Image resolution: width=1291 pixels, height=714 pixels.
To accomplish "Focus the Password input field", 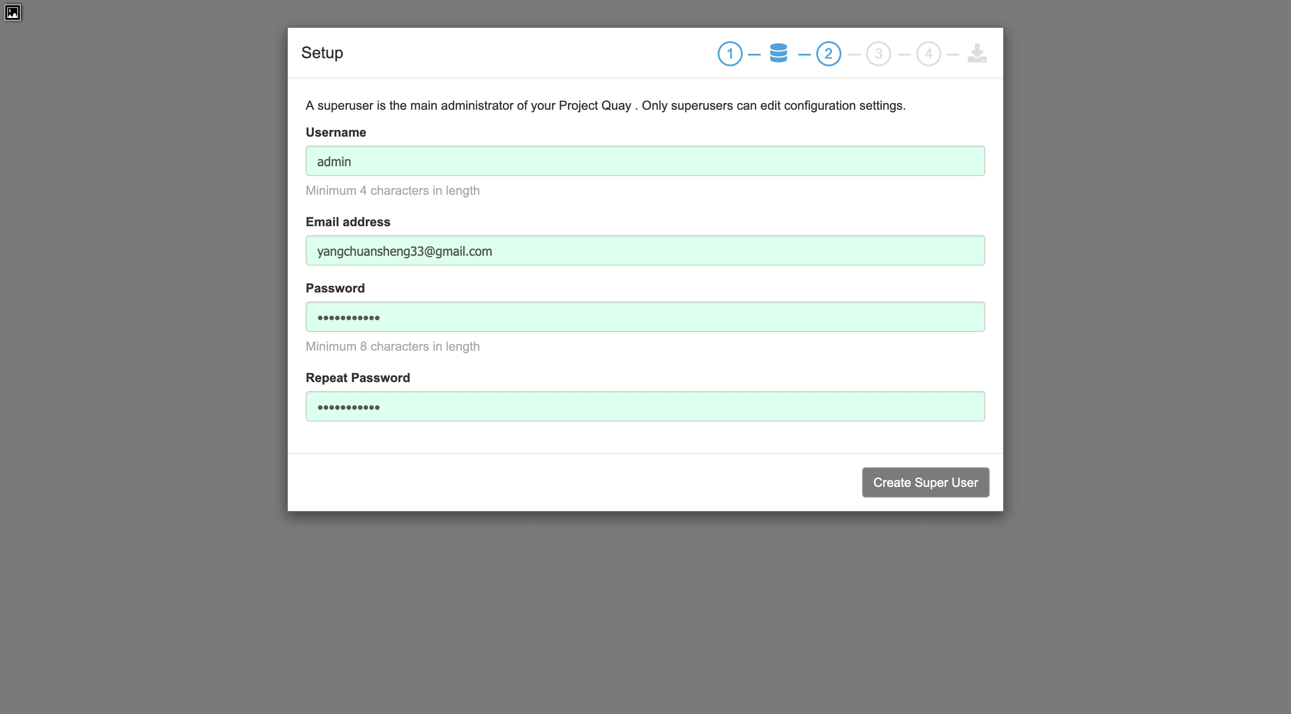I will pos(645,316).
